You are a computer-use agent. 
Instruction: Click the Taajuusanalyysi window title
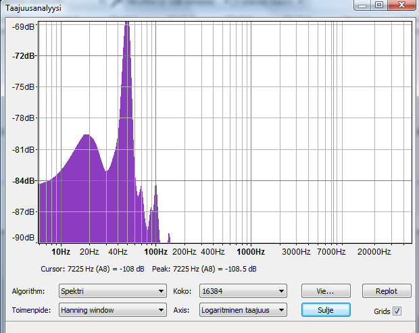[33, 8]
